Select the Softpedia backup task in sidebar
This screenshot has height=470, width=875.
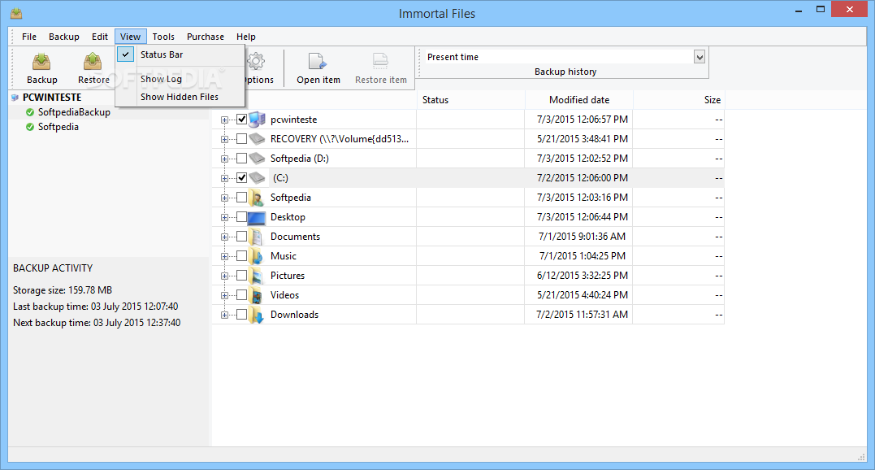tap(58, 128)
